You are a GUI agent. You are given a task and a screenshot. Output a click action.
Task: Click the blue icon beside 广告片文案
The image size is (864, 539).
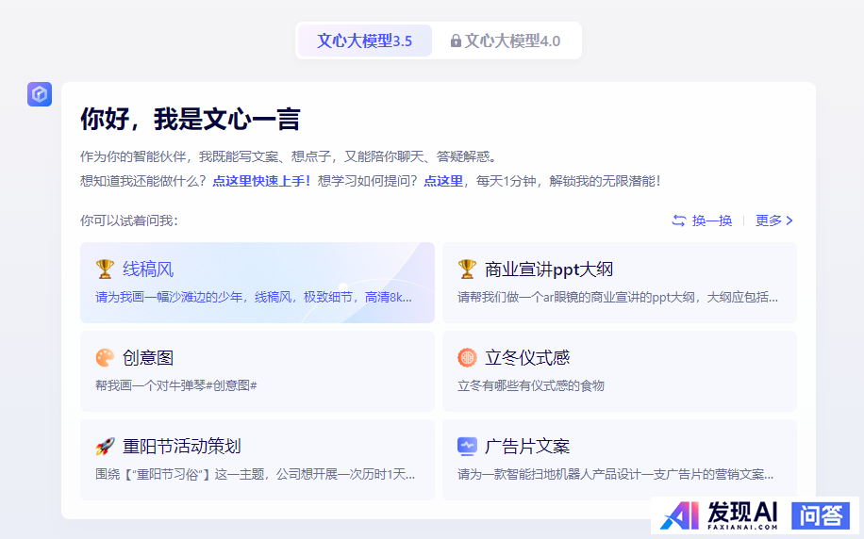[467, 447]
